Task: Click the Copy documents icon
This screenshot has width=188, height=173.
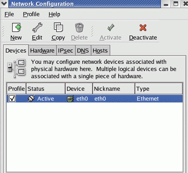Action: click(58, 27)
